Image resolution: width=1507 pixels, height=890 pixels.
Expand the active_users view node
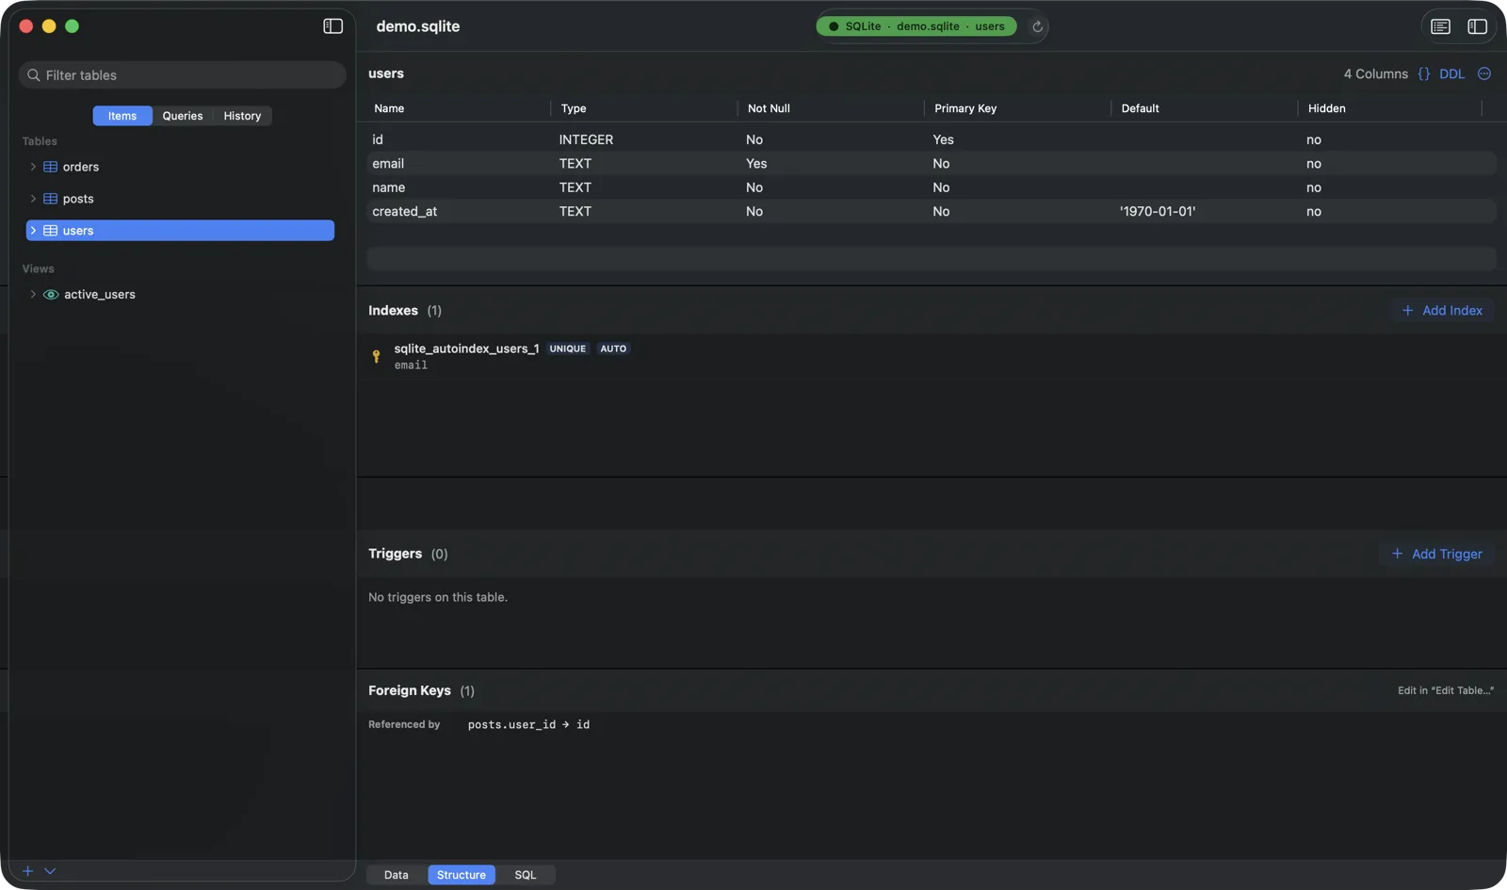[x=33, y=295]
